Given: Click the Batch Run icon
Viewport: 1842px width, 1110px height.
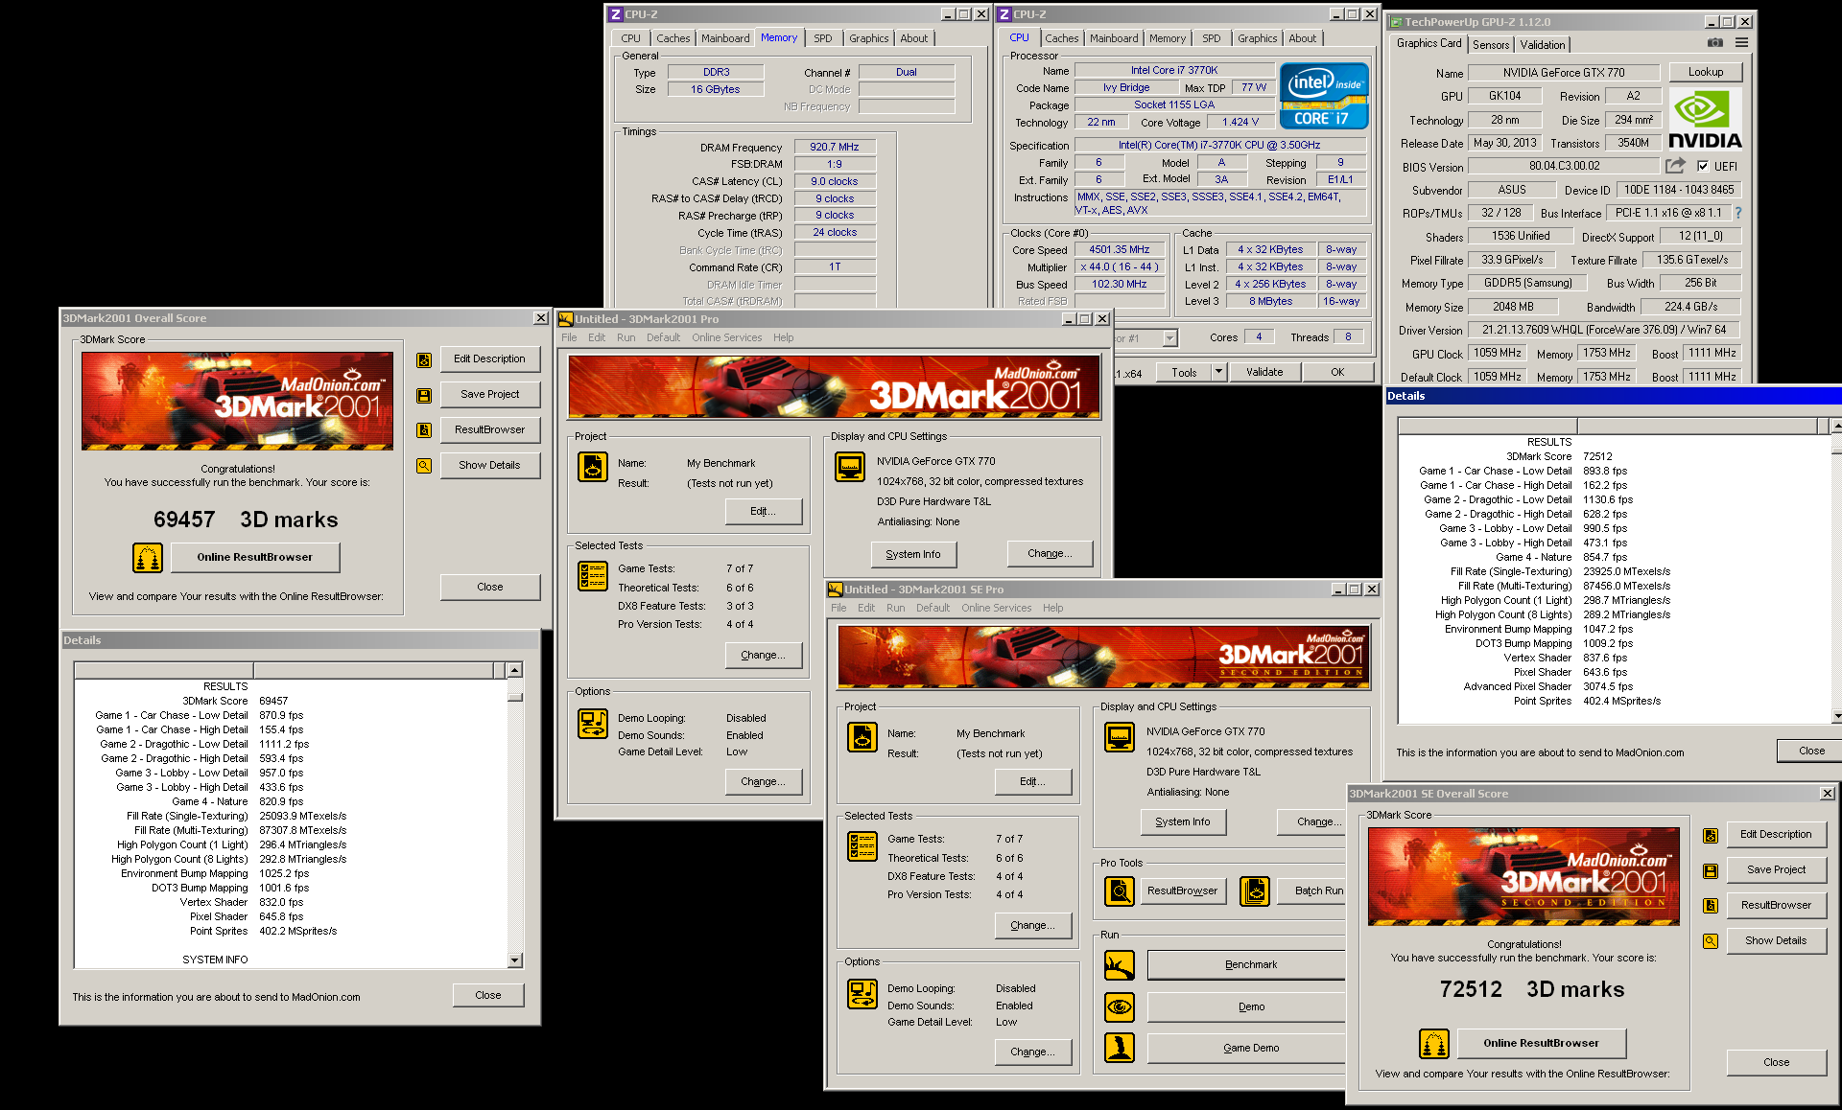Looking at the screenshot, I should [1255, 891].
